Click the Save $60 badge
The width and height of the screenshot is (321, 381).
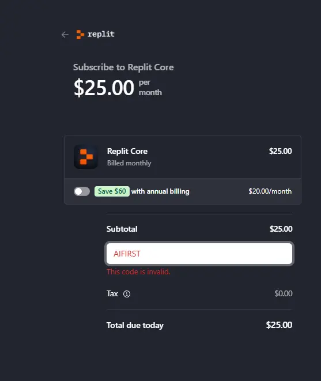pos(112,191)
